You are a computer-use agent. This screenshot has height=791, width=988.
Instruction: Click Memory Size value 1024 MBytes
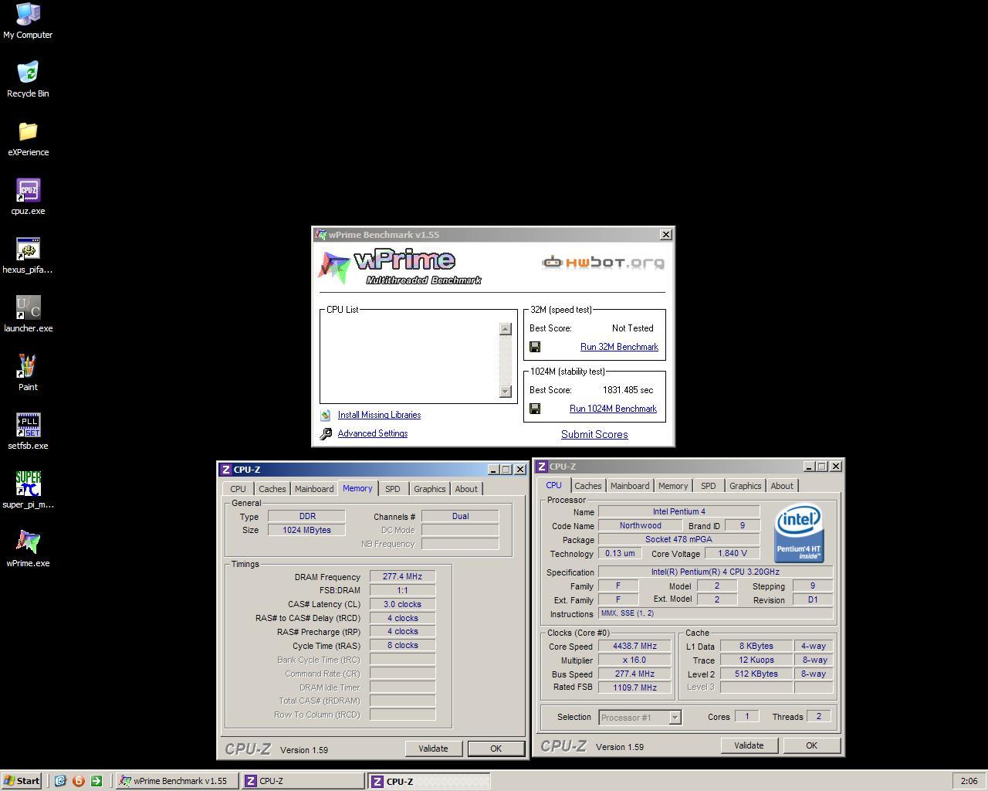click(306, 530)
